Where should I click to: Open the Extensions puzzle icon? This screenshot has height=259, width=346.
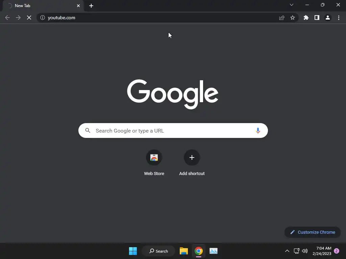coord(306,18)
